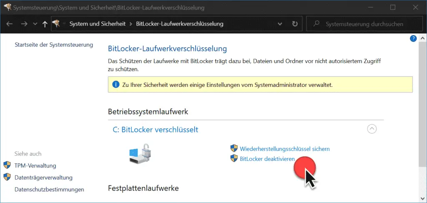Go up one level arrow

click(45, 24)
